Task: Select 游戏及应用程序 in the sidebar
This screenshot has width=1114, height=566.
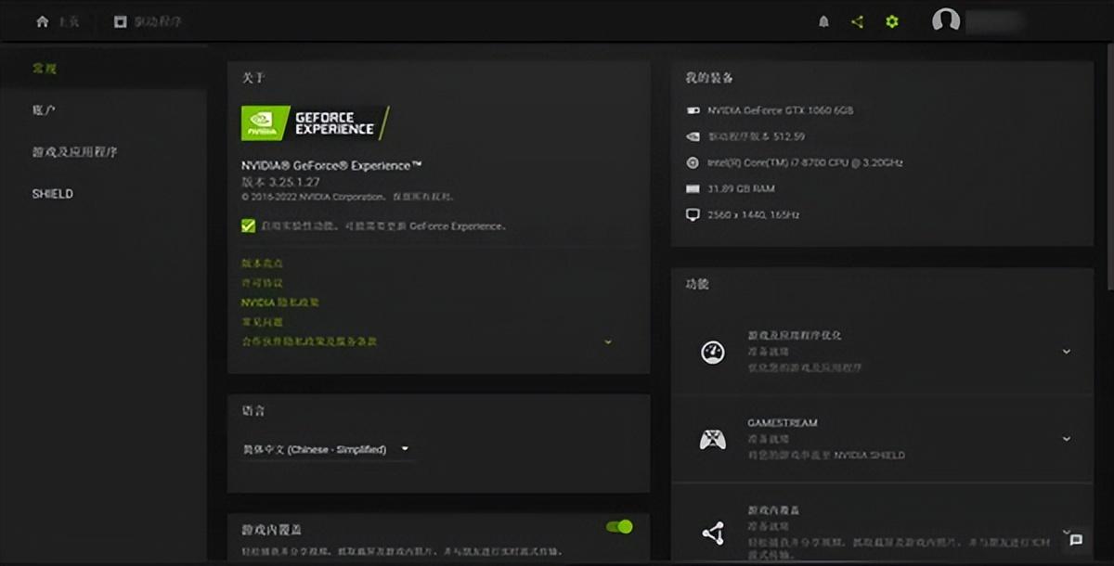Action: point(75,152)
